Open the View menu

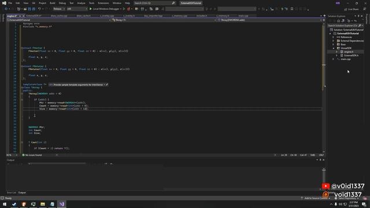click(x=25, y=3)
